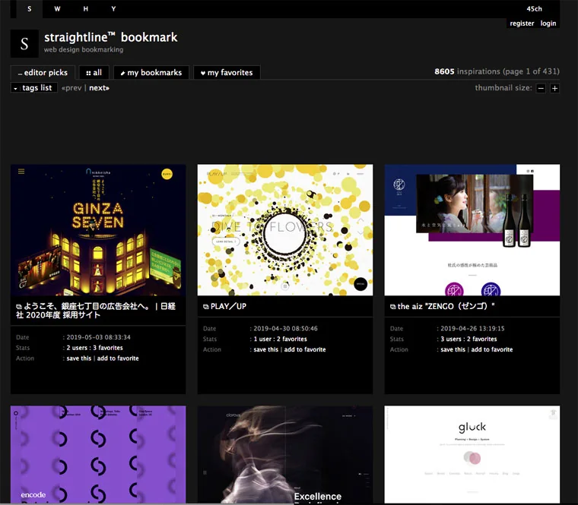This screenshot has height=505, width=578.
Task: Select the my favorites tab
Action: click(x=227, y=72)
